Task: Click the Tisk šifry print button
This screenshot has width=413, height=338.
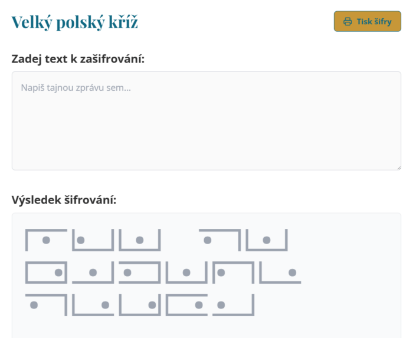Action: 367,21
